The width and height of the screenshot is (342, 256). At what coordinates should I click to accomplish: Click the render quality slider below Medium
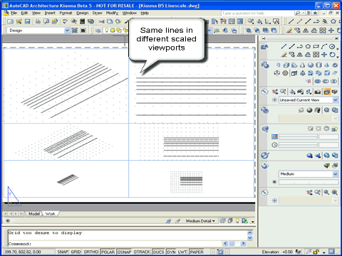[x=309, y=182]
